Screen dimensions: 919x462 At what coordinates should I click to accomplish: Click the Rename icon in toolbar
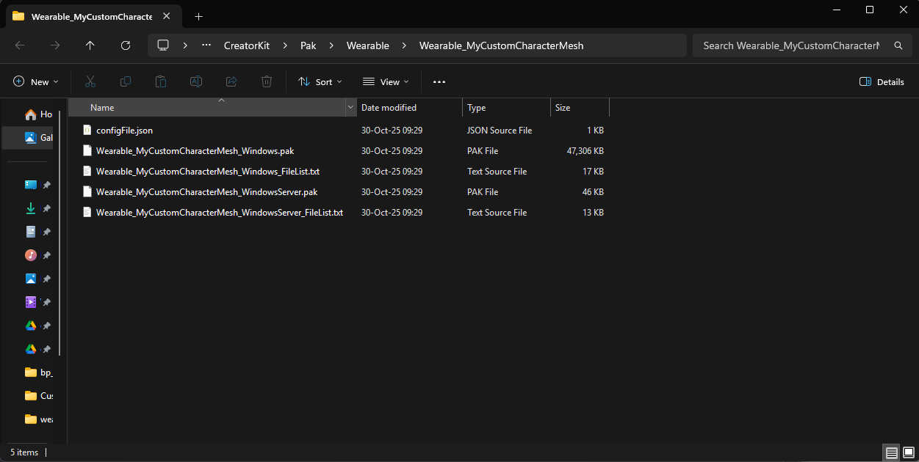196,82
